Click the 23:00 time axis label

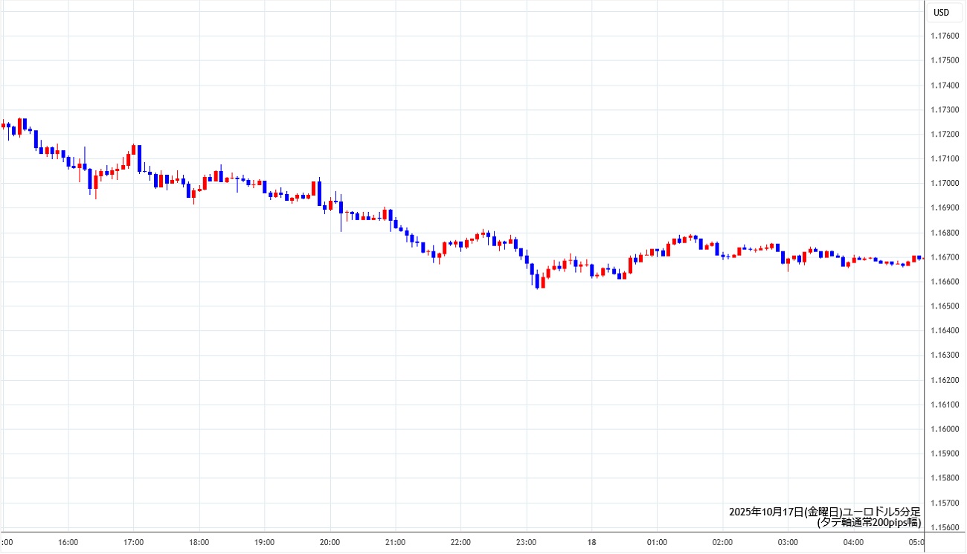526,542
